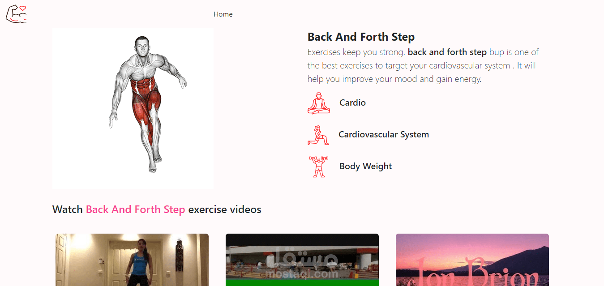Click bold "back and forth step" in description

tap(447, 52)
